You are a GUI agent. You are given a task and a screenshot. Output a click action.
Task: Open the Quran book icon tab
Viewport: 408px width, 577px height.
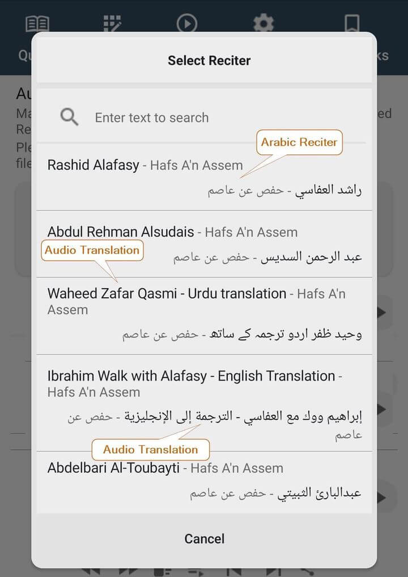click(37, 24)
